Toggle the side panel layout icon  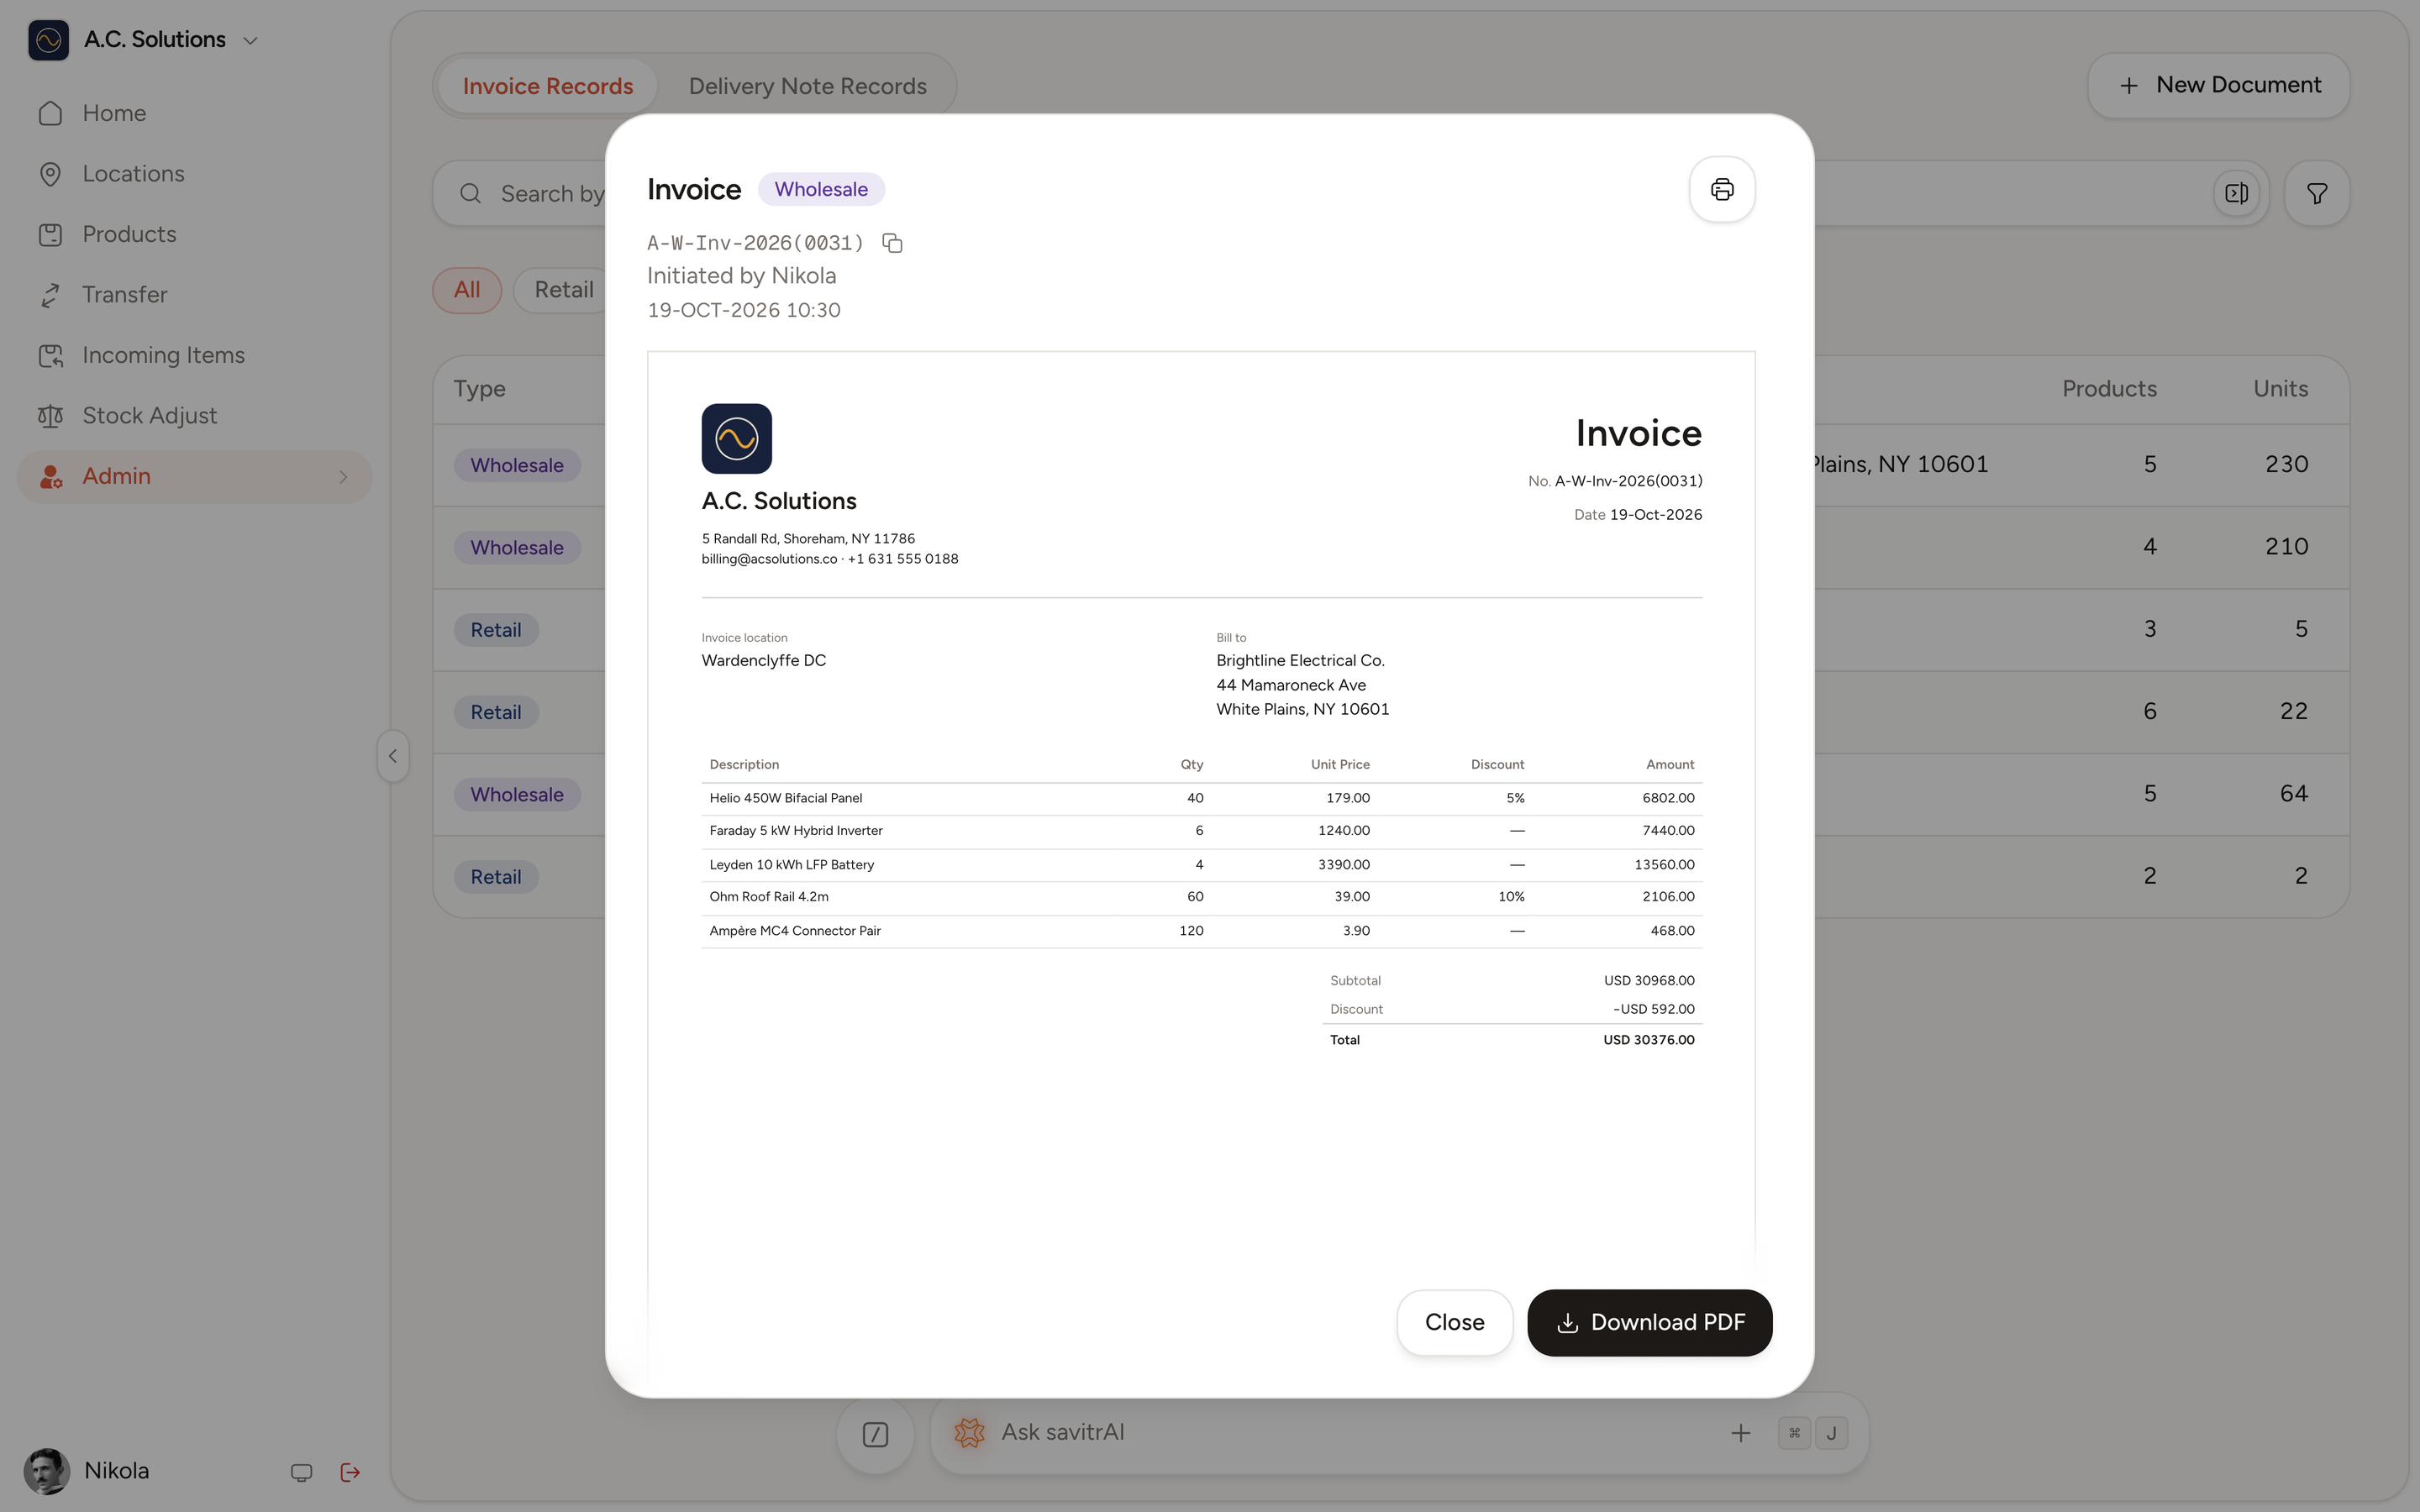[2236, 193]
